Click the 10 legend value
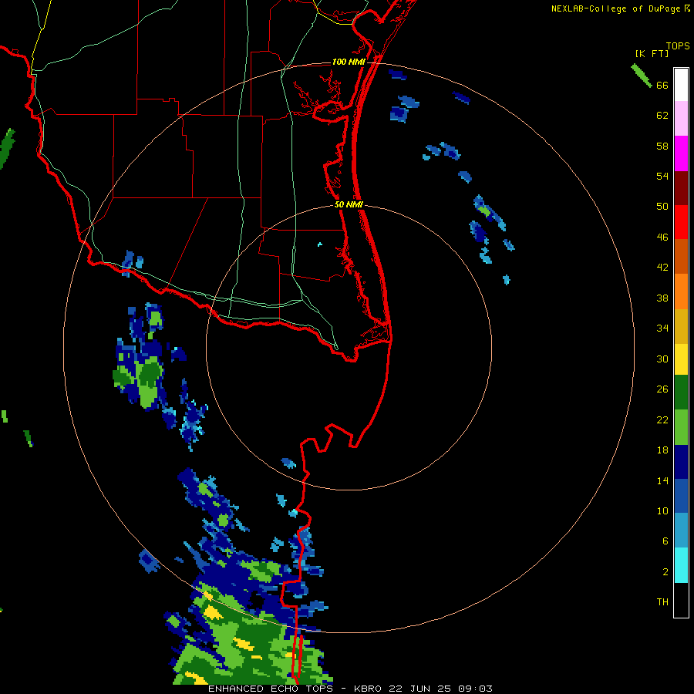Screen dimensions: 694x694 [x=662, y=510]
